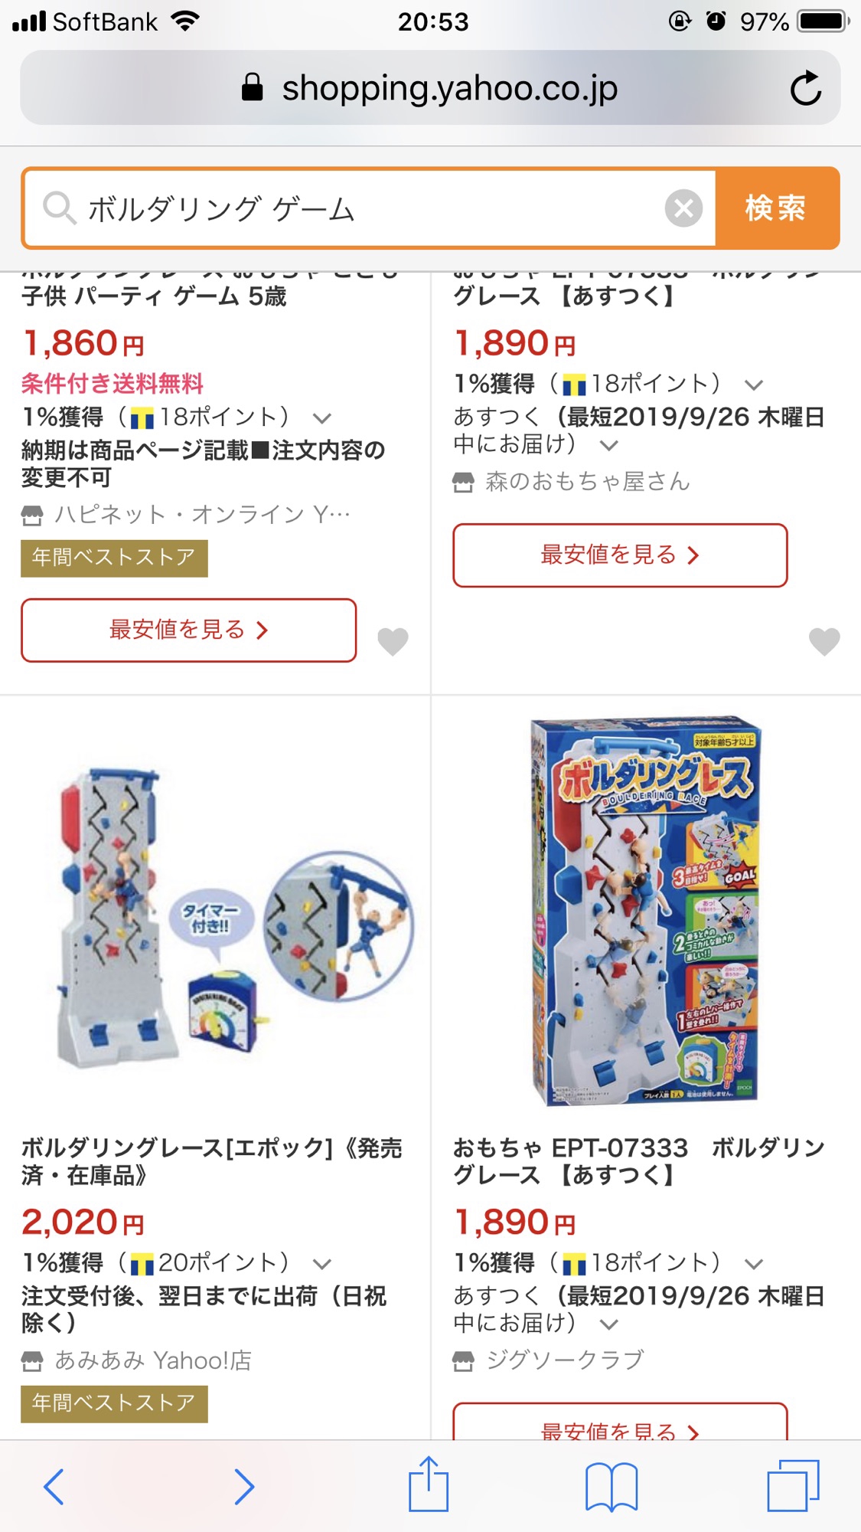Image resolution: width=861 pixels, height=1532 pixels.
Task: Favorite the 1,860円 item with the heart
Action: pyautogui.click(x=393, y=641)
